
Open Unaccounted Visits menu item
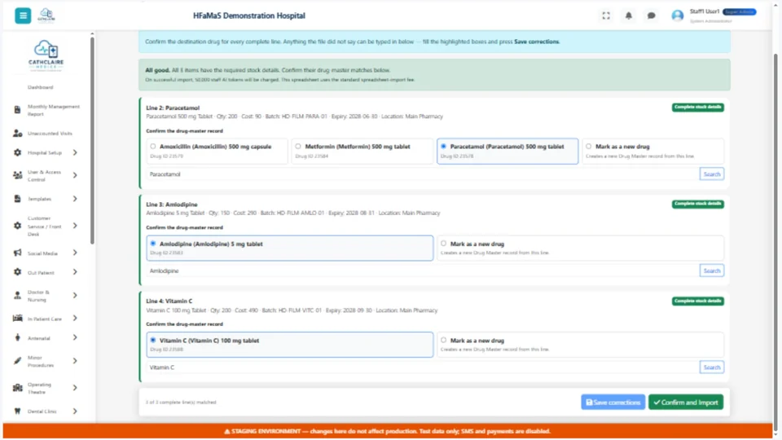coord(50,134)
